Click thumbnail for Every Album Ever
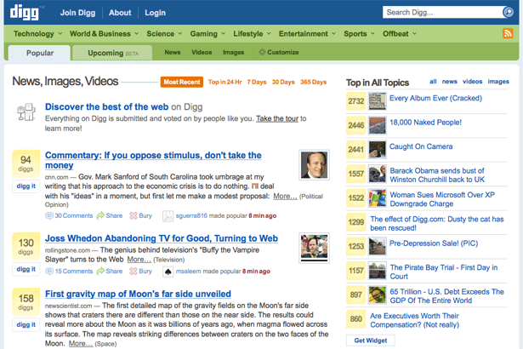The image size is (523, 349). click(x=378, y=101)
